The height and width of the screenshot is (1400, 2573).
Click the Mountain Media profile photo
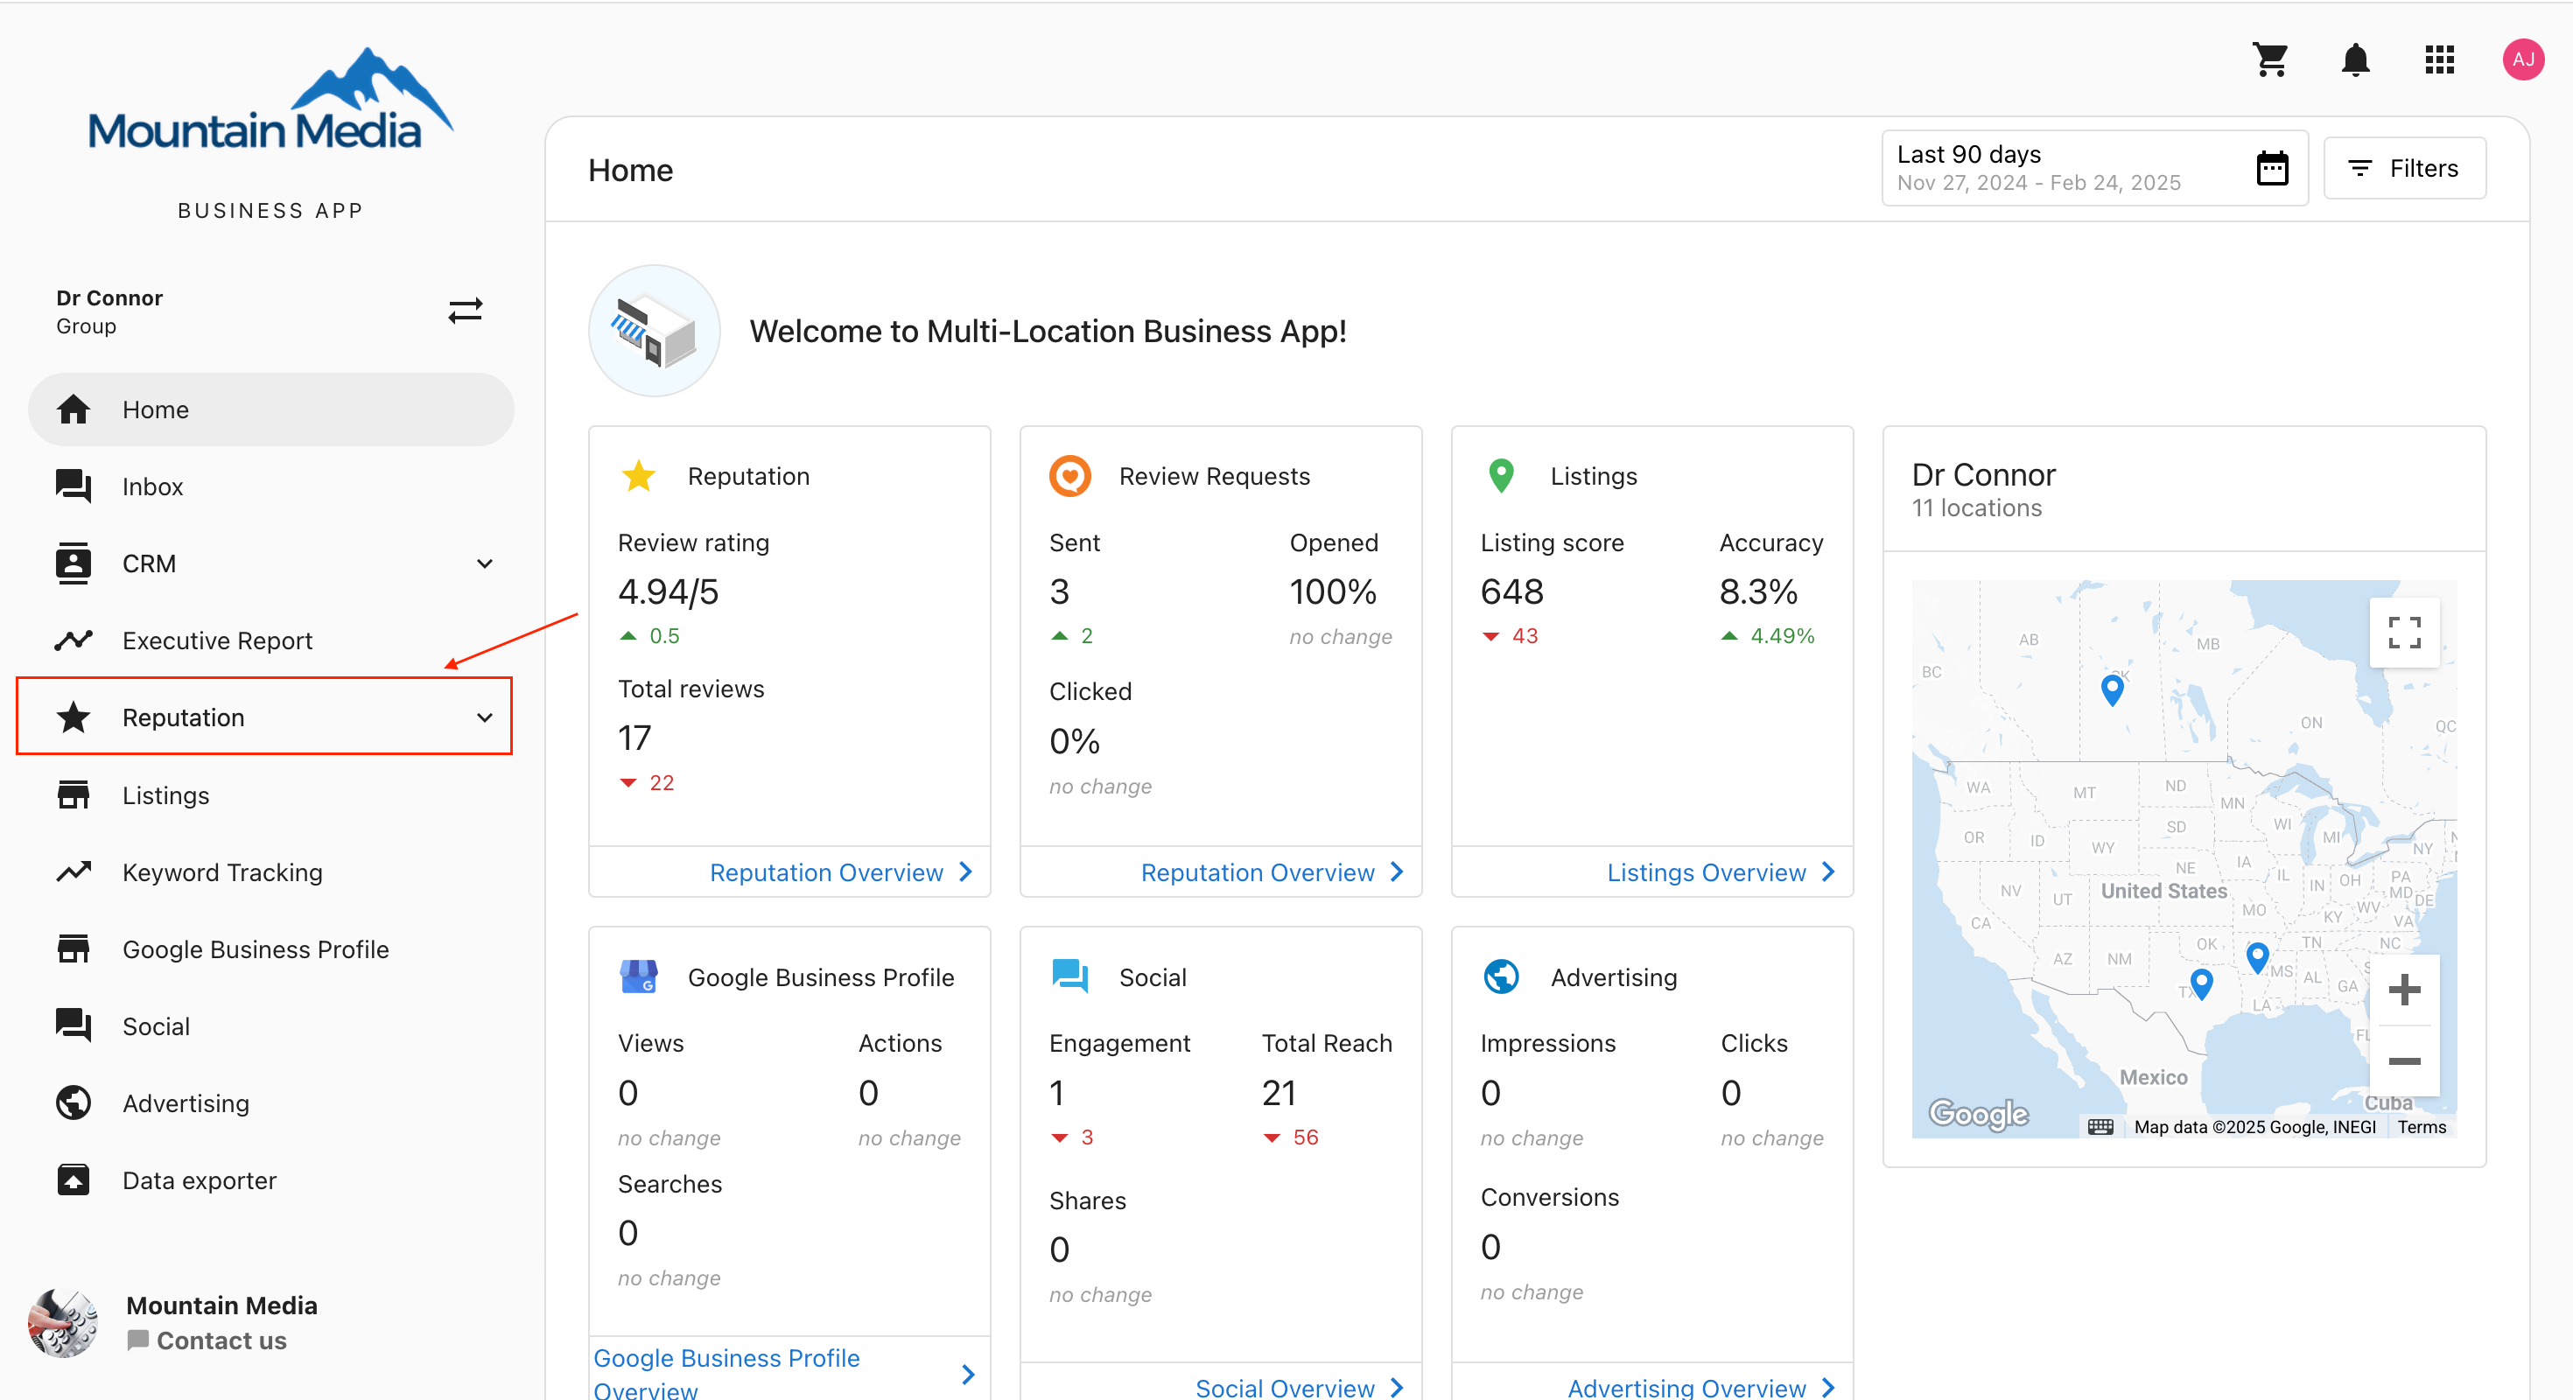pyautogui.click(x=62, y=1322)
